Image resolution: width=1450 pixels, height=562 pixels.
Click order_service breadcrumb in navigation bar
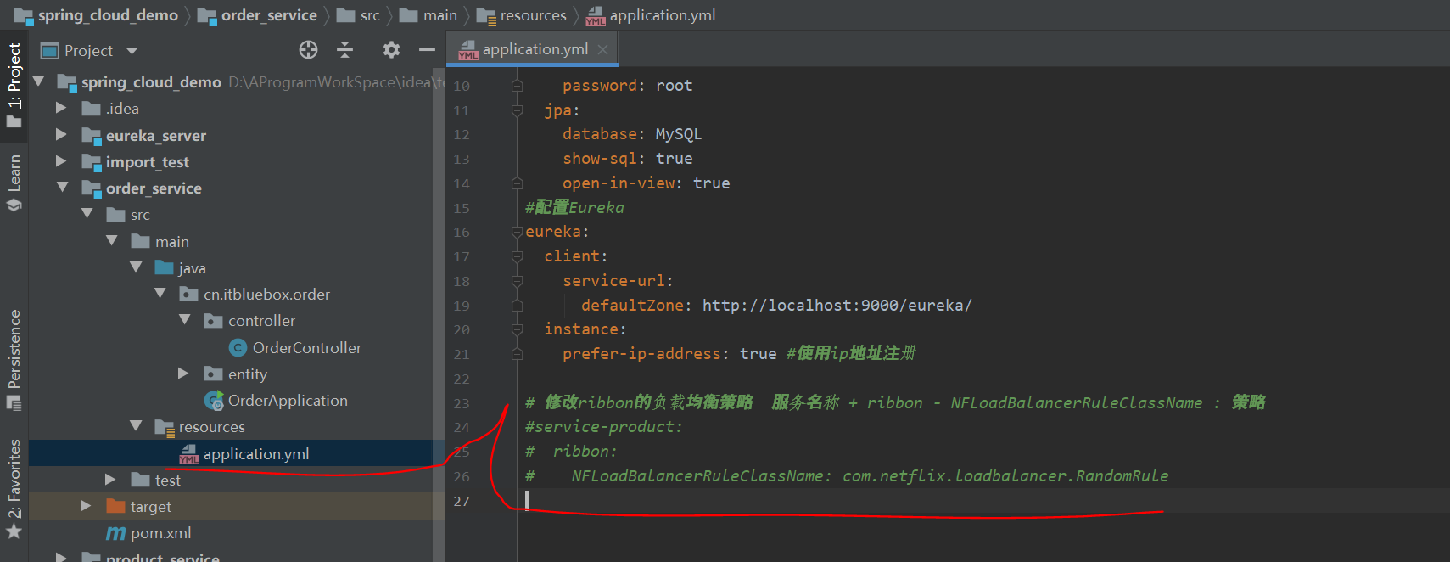[x=257, y=15]
